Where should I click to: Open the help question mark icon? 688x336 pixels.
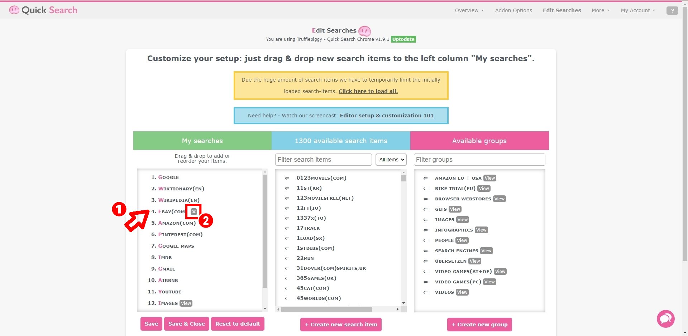click(x=672, y=11)
